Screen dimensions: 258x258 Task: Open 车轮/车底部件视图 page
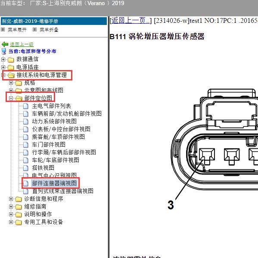[x=56, y=160]
